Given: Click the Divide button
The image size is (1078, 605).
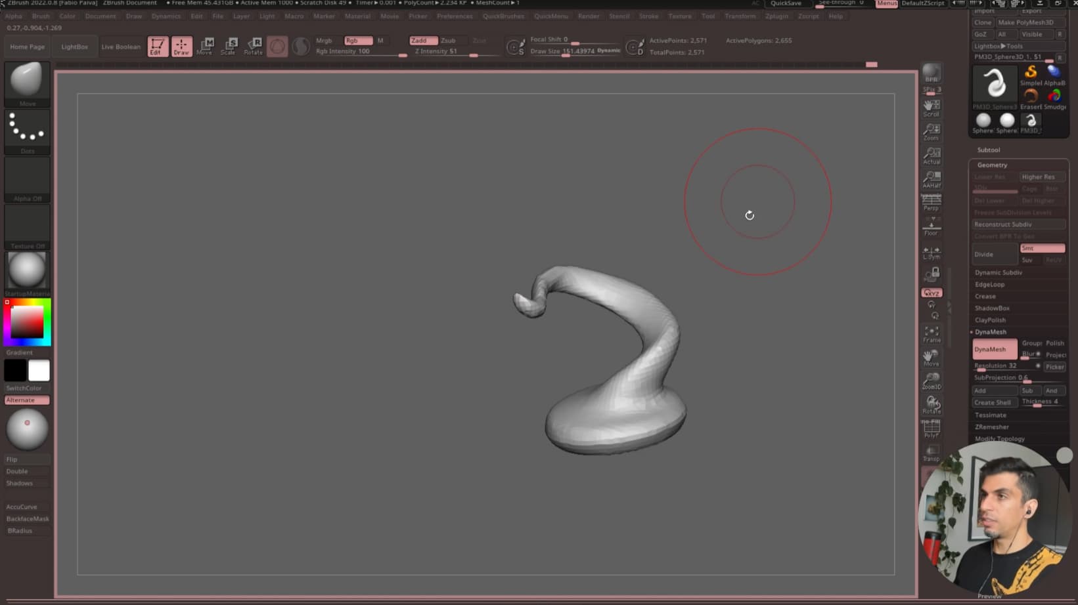Looking at the screenshot, I should pyautogui.click(x=995, y=254).
